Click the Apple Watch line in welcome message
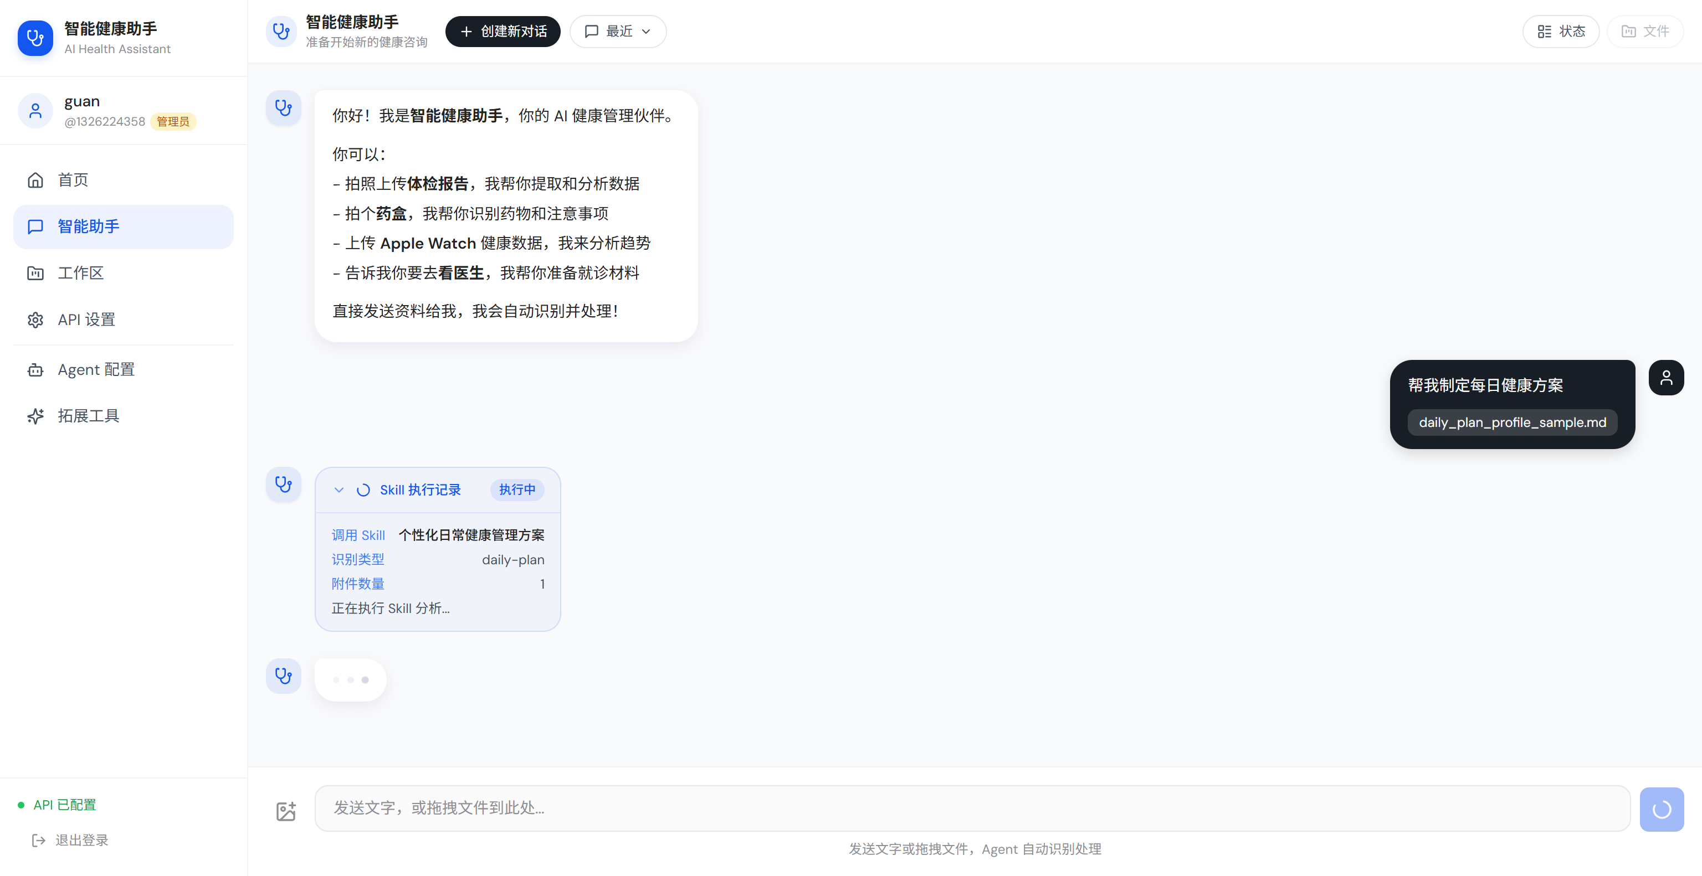 (491, 244)
